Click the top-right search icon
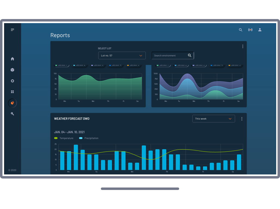 pyautogui.click(x=241, y=30)
